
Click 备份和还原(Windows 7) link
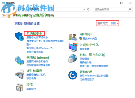(39, 48)
